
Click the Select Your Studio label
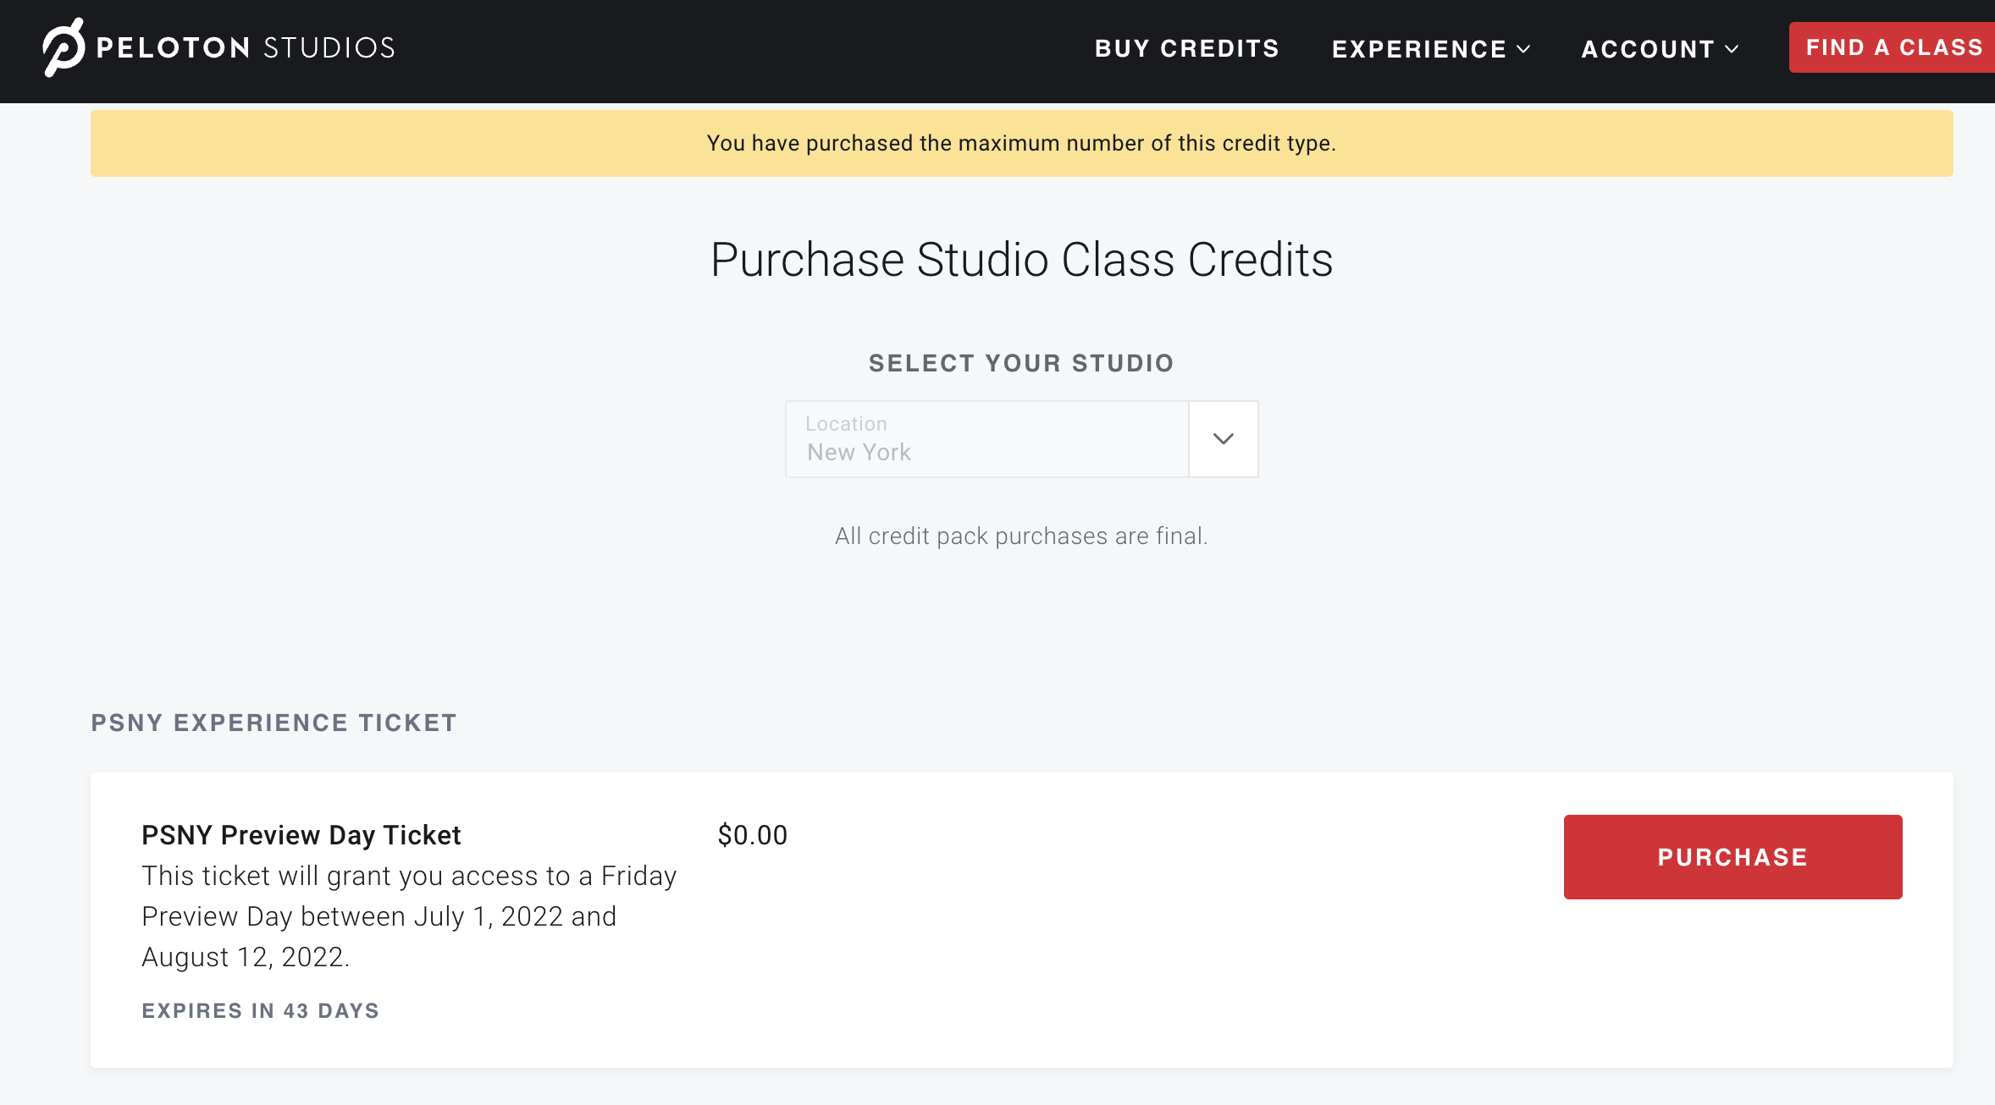[x=1021, y=363]
